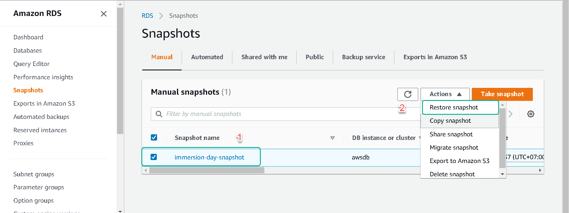Open Performance insights in the sidebar
Screen dimensions: 569x213
43,77
